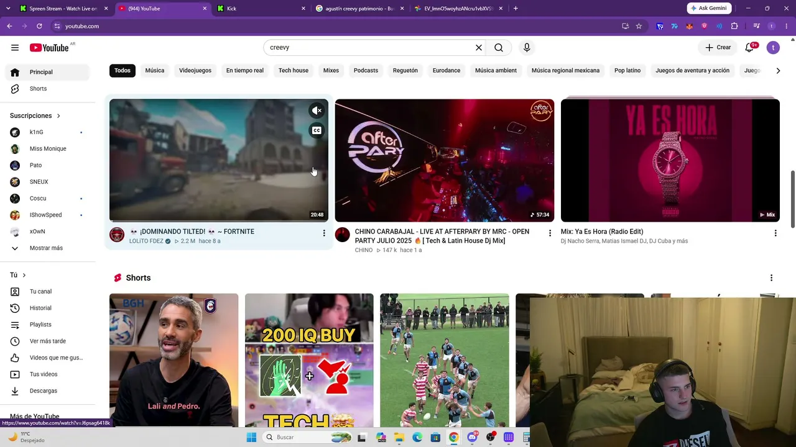Open the k1nG subscription
This screenshot has height=447, width=796.
pos(48,132)
